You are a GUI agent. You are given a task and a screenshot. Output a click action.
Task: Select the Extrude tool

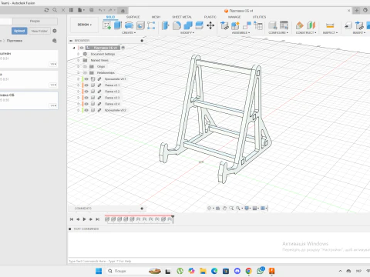pos(118,25)
